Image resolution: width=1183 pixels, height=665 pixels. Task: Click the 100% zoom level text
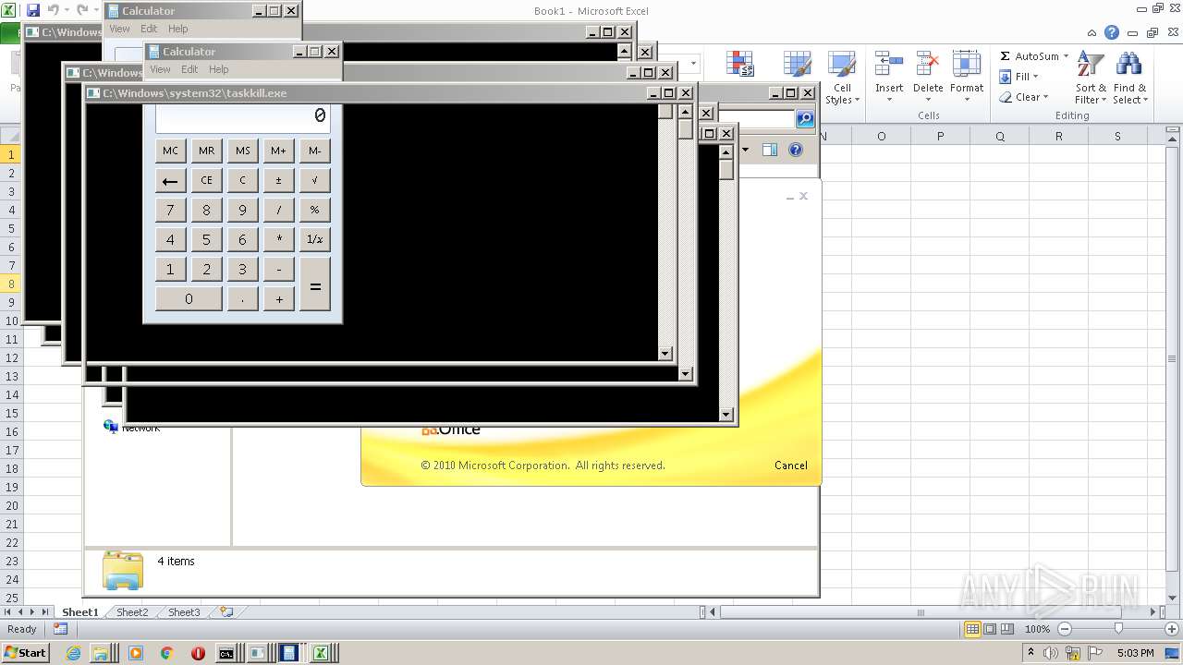click(1037, 629)
